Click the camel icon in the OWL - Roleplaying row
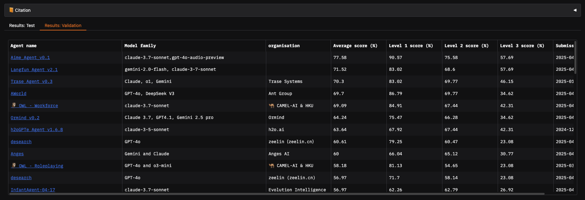Image resolution: width=585 pixels, height=200 pixels. pos(272,166)
